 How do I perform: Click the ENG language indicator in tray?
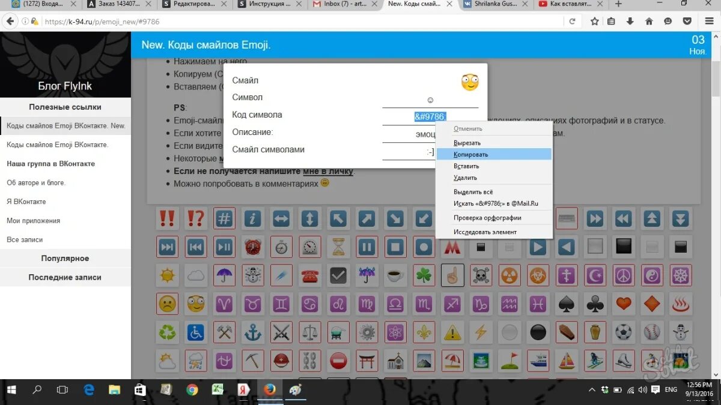point(671,390)
